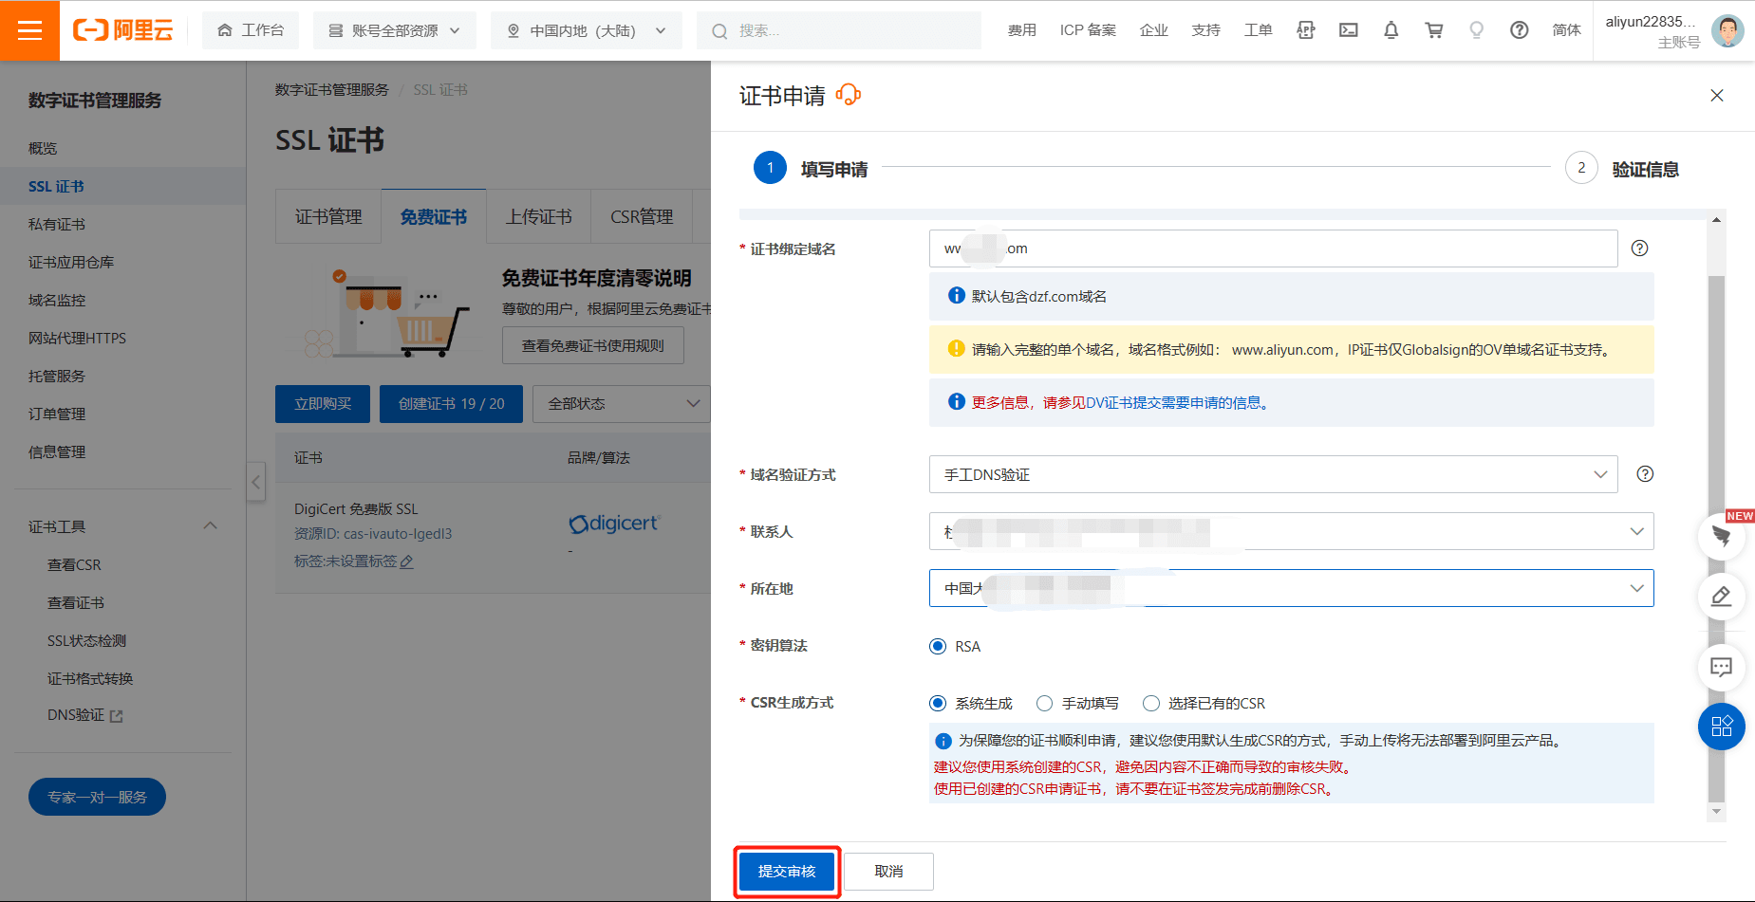
Task: Choose 选择已有的CSR radio option
Action: (1151, 704)
